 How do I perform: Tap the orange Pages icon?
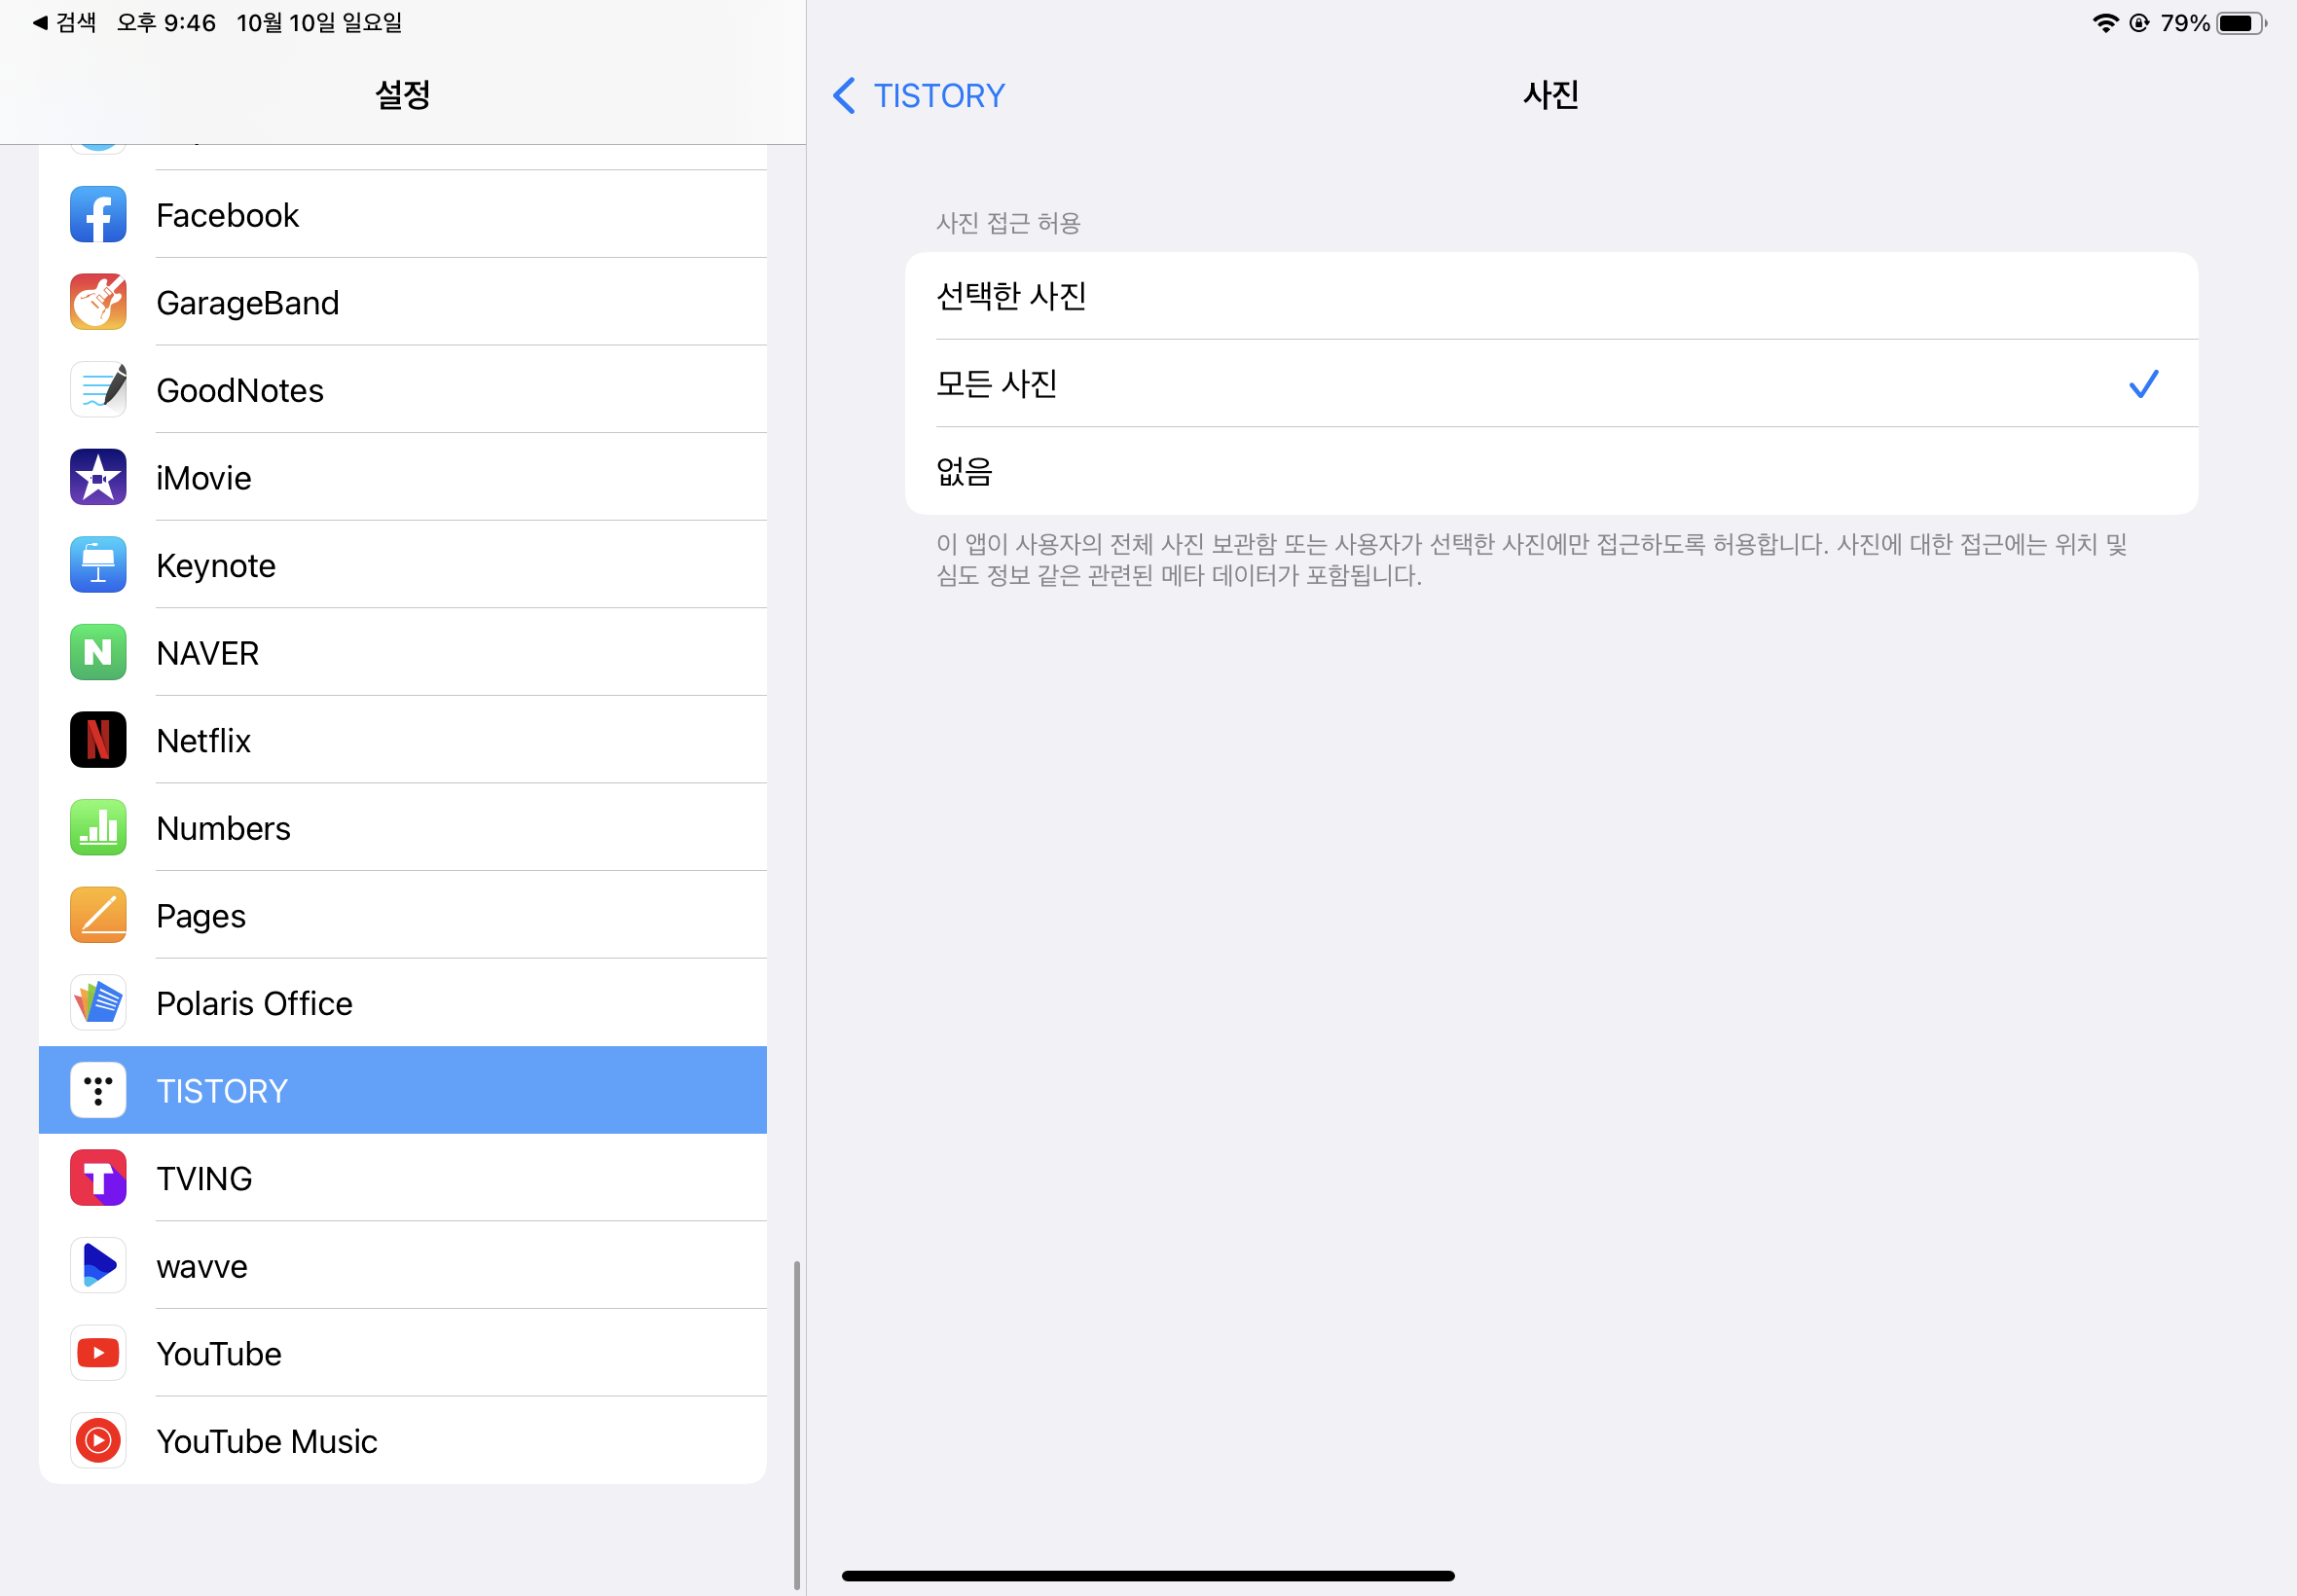coord(98,915)
